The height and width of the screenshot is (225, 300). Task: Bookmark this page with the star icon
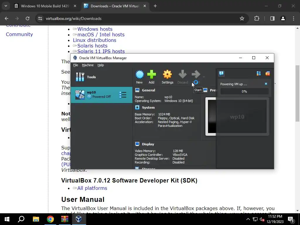pyautogui.click(x=242, y=18)
